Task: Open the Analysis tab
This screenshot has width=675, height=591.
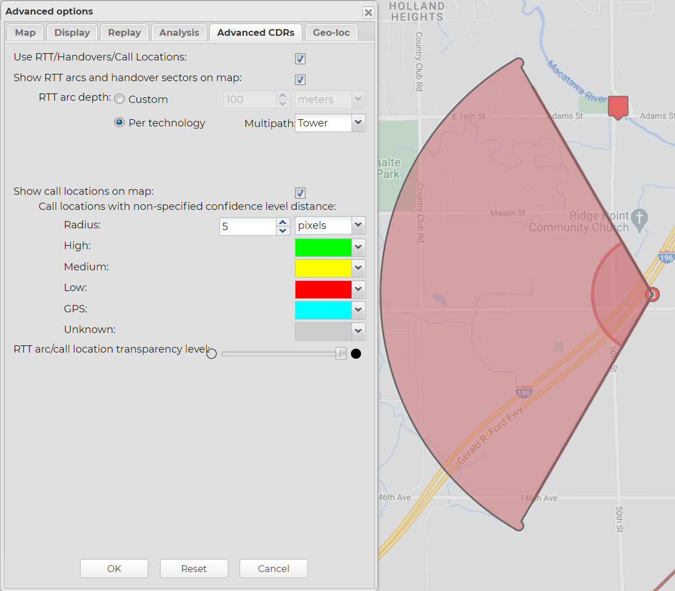Action: pos(179,32)
